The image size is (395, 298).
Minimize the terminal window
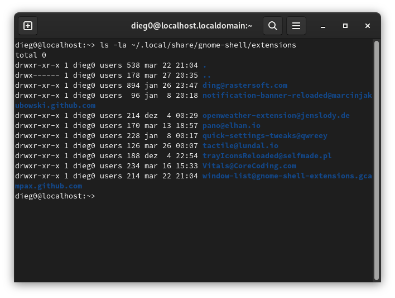click(323, 26)
